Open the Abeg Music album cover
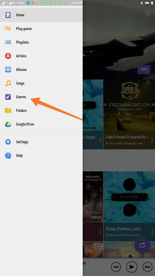155x276 pixels. [x=129, y=105]
